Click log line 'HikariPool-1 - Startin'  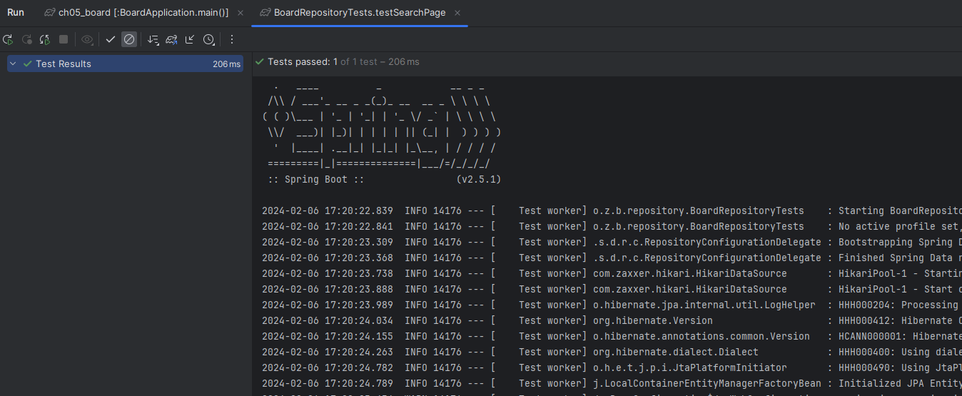pos(612,273)
